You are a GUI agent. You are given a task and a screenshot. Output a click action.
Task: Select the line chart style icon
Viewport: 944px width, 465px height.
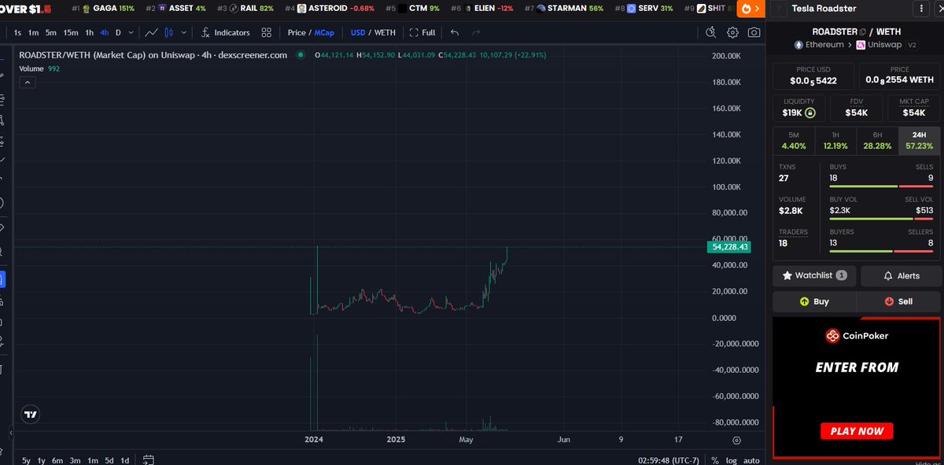point(152,32)
